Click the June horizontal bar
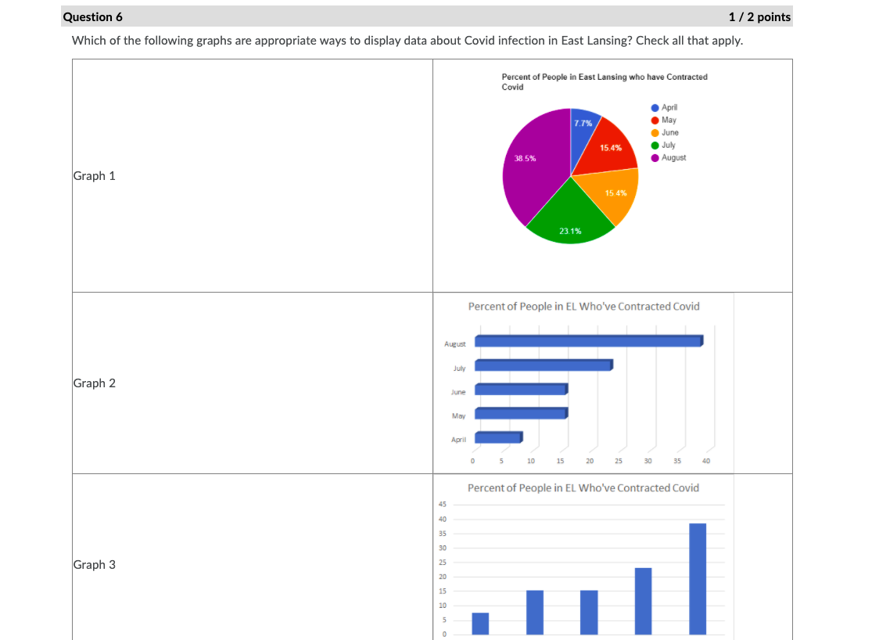 [x=521, y=388]
